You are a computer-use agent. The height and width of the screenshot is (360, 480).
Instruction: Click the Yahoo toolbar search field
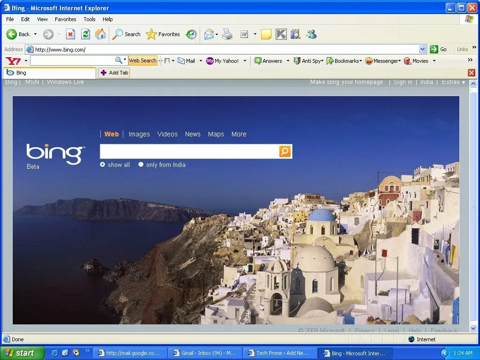tap(73, 61)
